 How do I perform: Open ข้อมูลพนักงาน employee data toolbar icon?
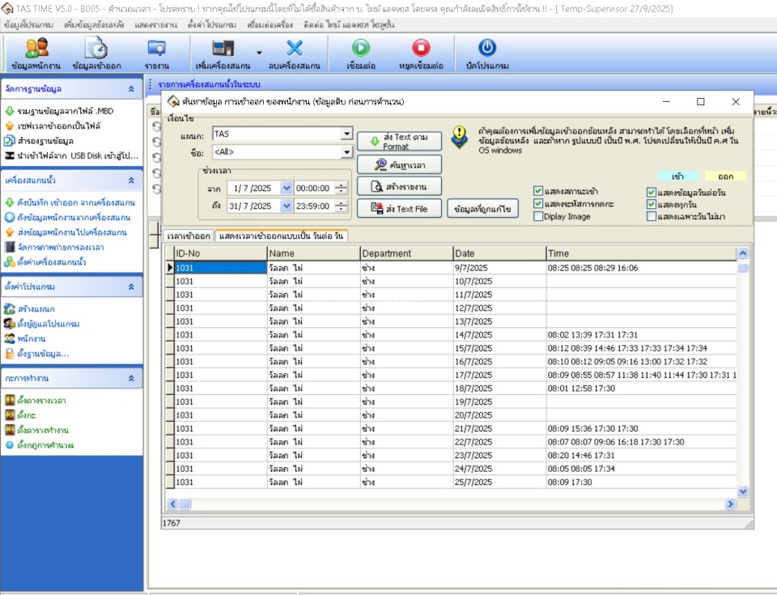click(x=36, y=49)
